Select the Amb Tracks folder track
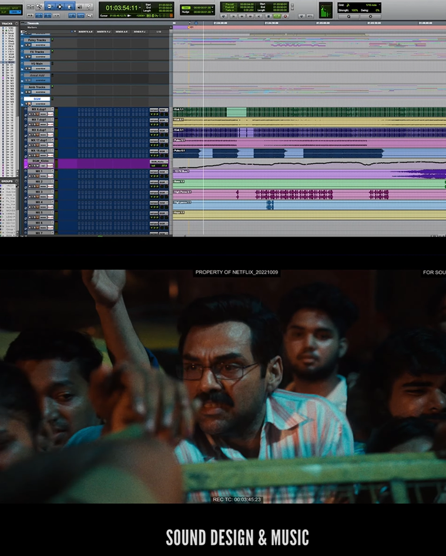The image size is (446, 556). coord(37,87)
